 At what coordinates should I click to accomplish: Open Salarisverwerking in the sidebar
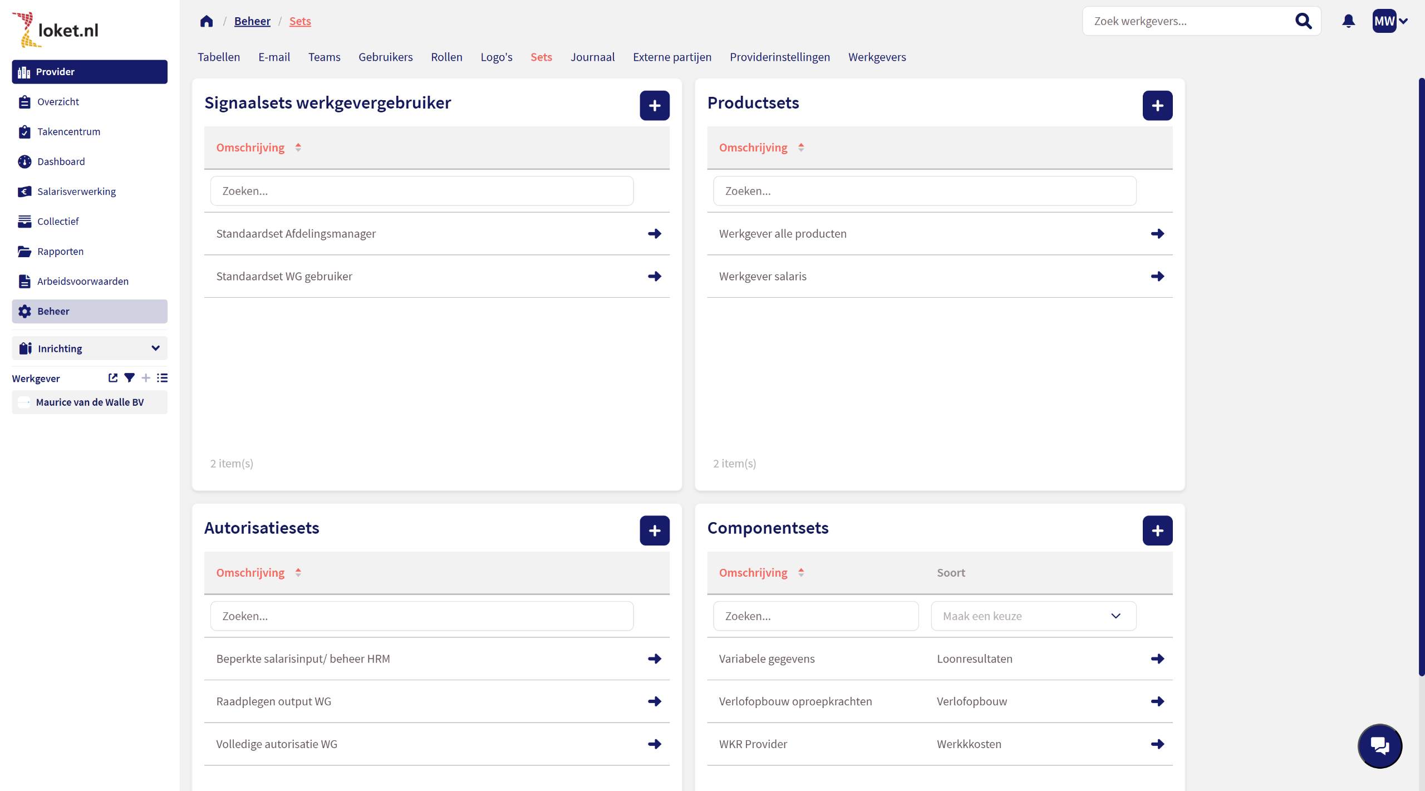coord(76,191)
